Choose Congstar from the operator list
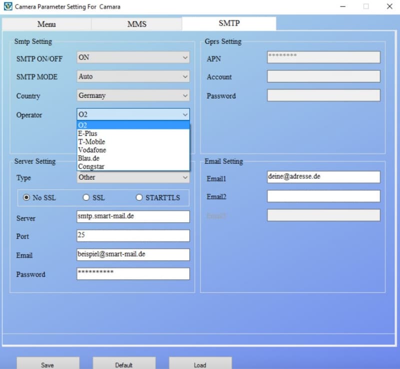Screen dimensions: 400x369 click(x=133, y=166)
